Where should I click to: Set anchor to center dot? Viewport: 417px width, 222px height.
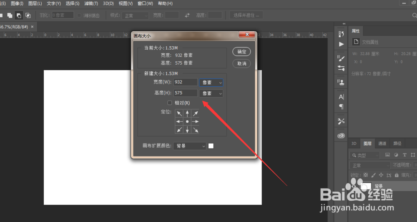click(x=187, y=121)
